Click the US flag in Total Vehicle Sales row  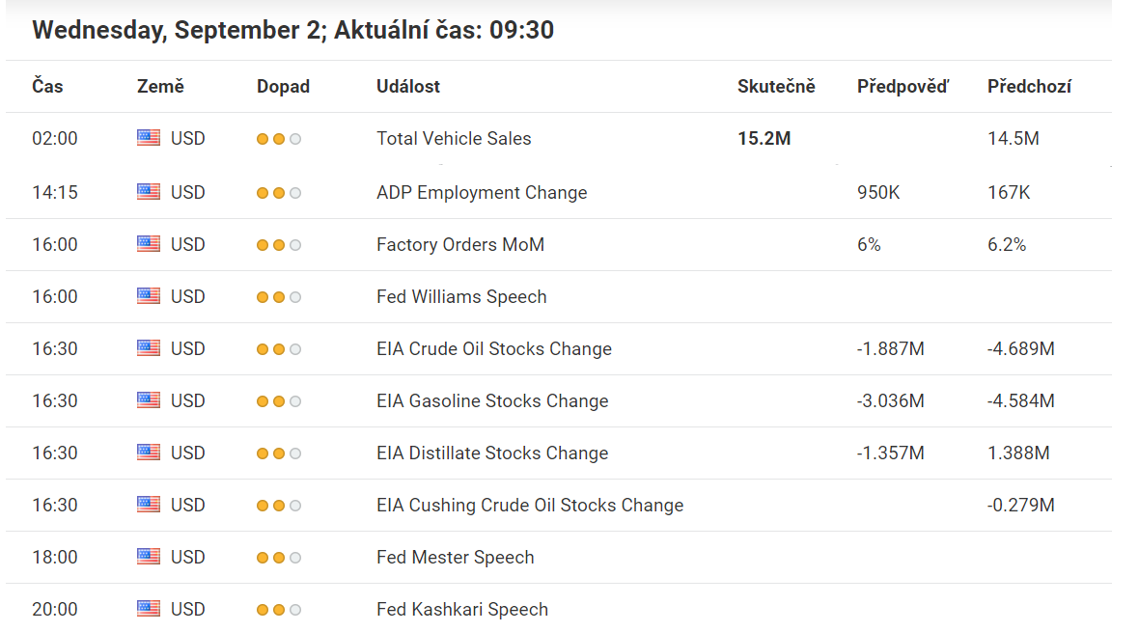pos(149,138)
